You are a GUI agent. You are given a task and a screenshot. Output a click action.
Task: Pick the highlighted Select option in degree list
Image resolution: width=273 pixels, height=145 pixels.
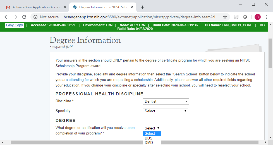point(152,134)
